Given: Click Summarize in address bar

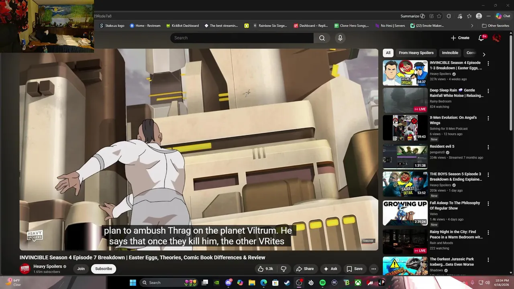Looking at the screenshot, I should click(412, 16).
